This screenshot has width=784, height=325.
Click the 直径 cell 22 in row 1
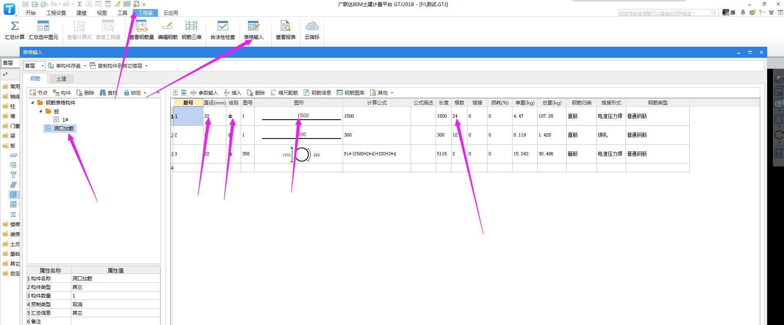[x=215, y=116]
